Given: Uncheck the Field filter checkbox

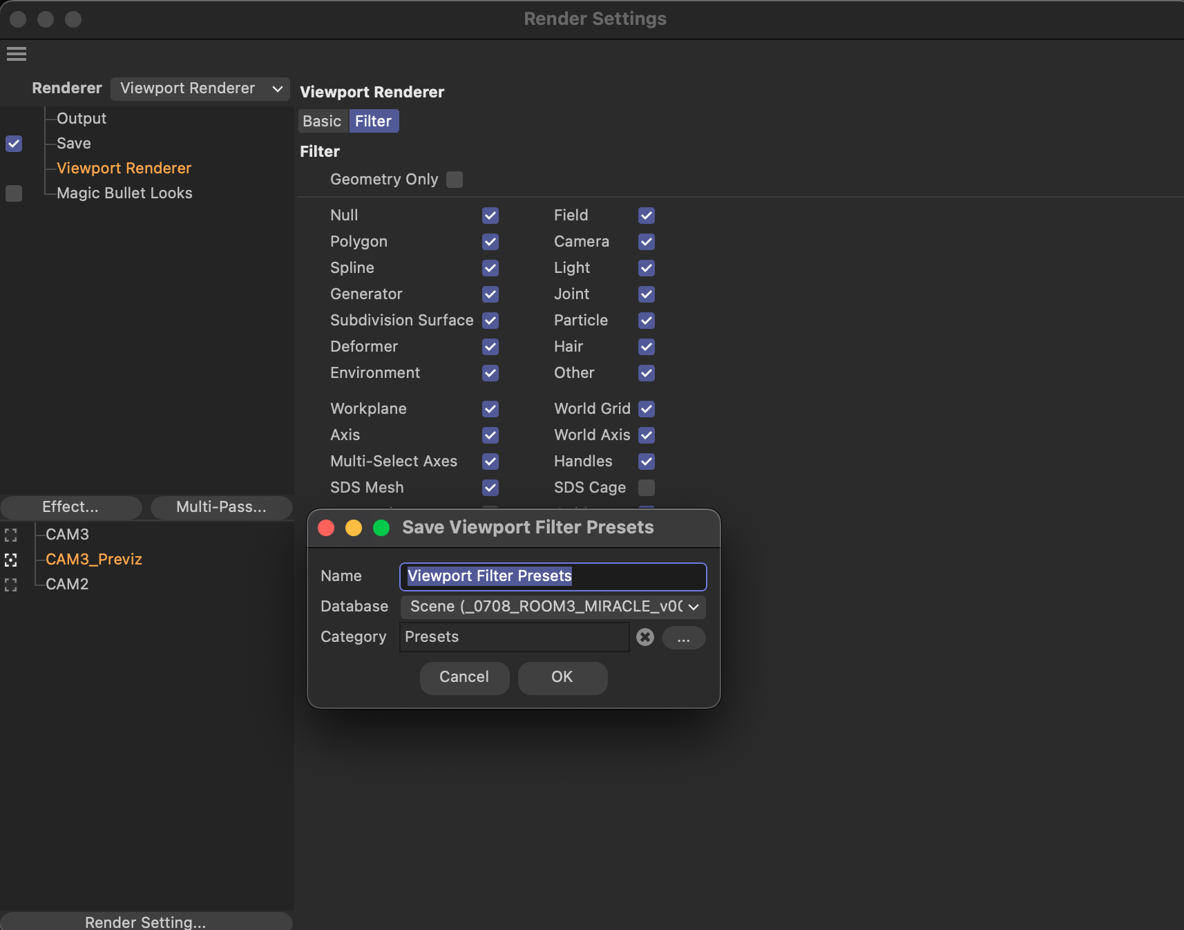Looking at the screenshot, I should (647, 216).
